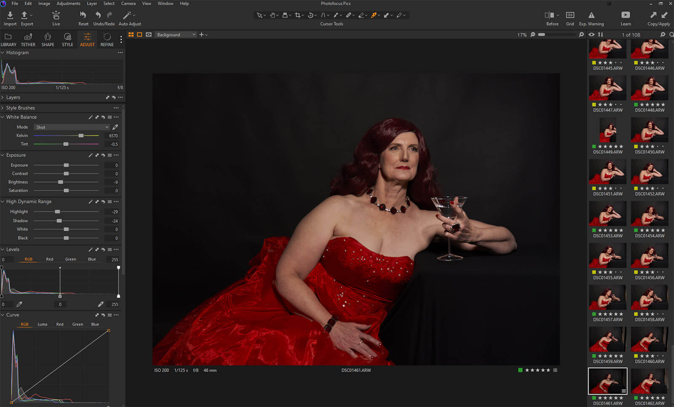Click the Auto Adjust wand icon
This screenshot has width=674, height=407.
click(x=127, y=16)
